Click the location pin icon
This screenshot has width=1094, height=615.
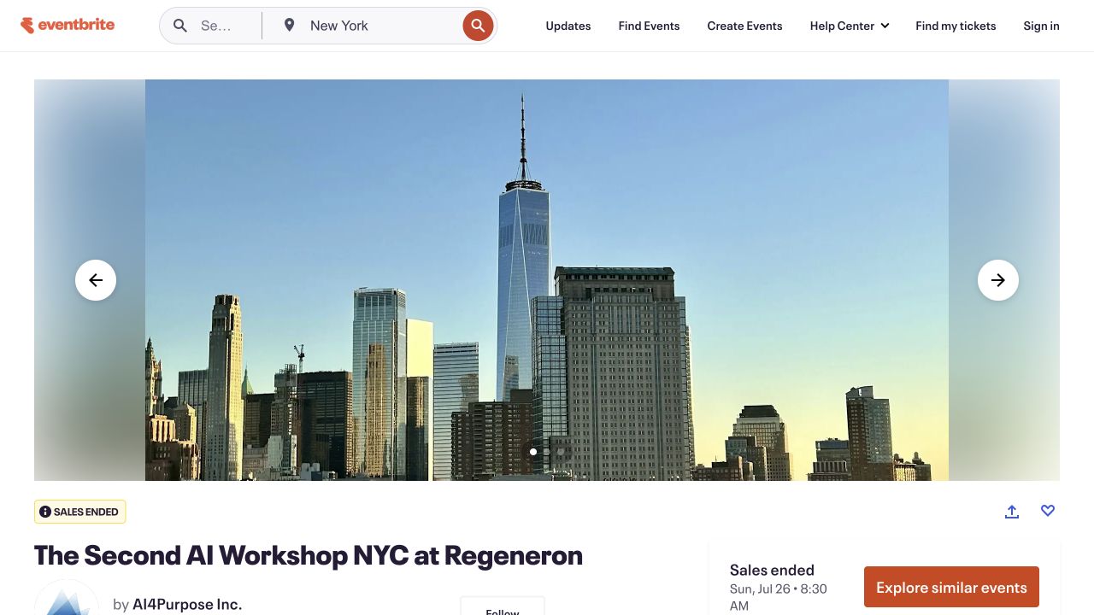click(290, 26)
